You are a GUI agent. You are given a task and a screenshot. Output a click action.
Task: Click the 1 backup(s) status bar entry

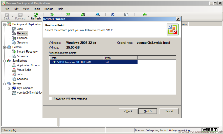(x=9, y=130)
